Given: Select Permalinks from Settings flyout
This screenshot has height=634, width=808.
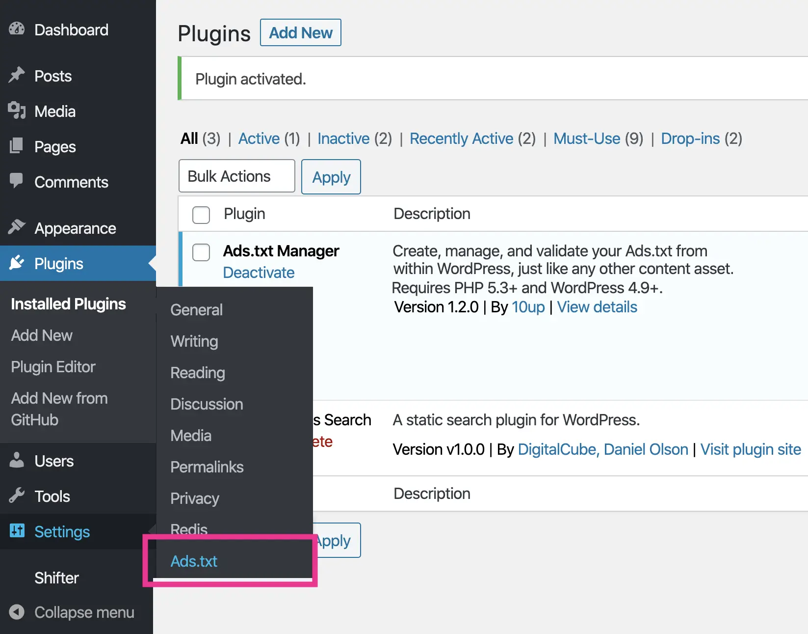Looking at the screenshot, I should [x=207, y=467].
